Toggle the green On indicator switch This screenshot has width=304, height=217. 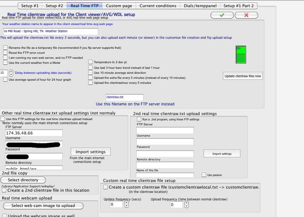(241, 55)
